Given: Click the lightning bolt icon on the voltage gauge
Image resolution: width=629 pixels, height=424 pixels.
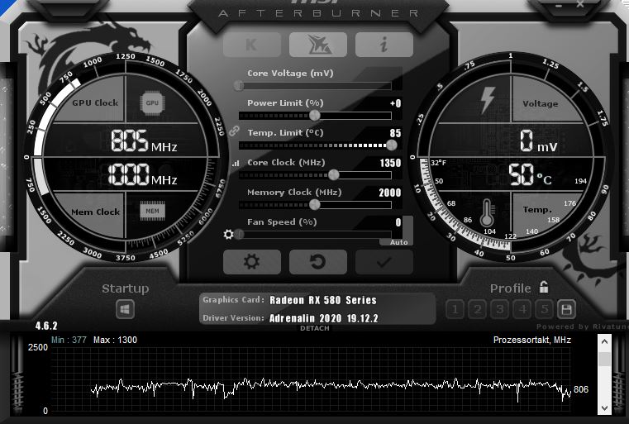Looking at the screenshot, I should click(488, 100).
